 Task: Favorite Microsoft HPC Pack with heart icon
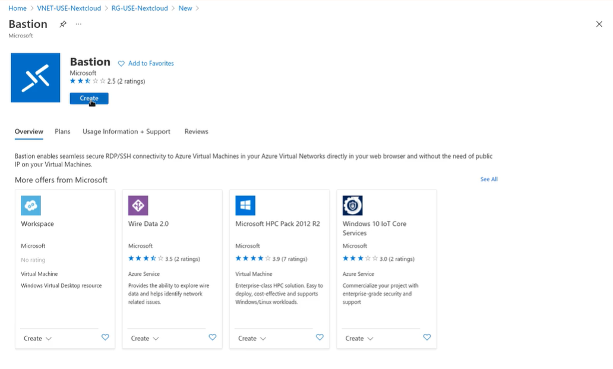tap(320, 338)
